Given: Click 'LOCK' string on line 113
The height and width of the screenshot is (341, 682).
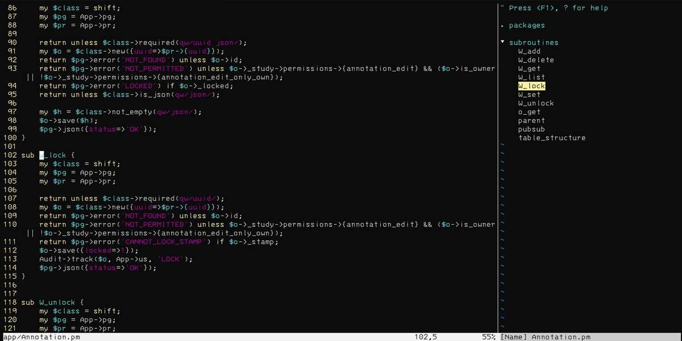Looking at the screenshot, I should pos(171,259).
